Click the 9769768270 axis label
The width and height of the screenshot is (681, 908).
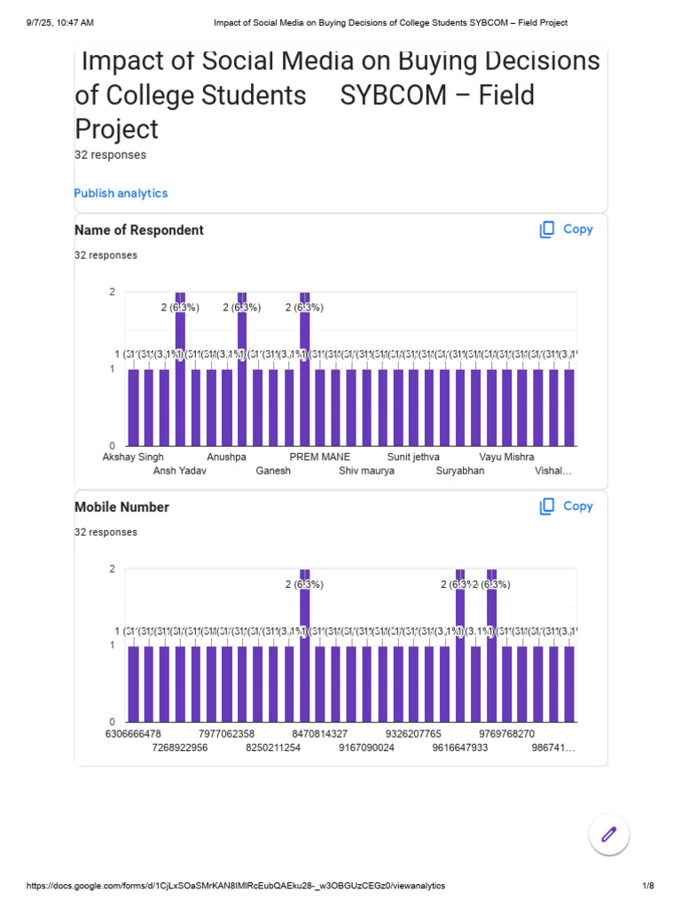(506, 734)
